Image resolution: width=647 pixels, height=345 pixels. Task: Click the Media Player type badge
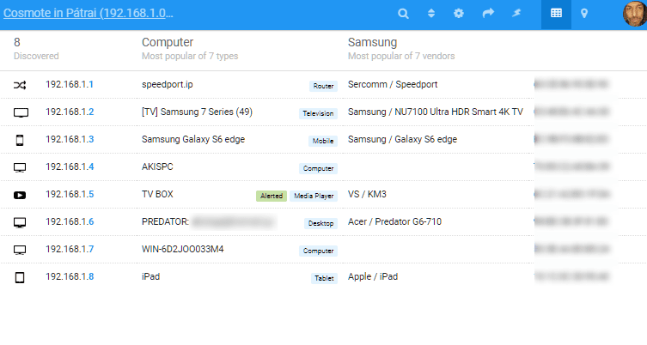(x=314, y=196)
